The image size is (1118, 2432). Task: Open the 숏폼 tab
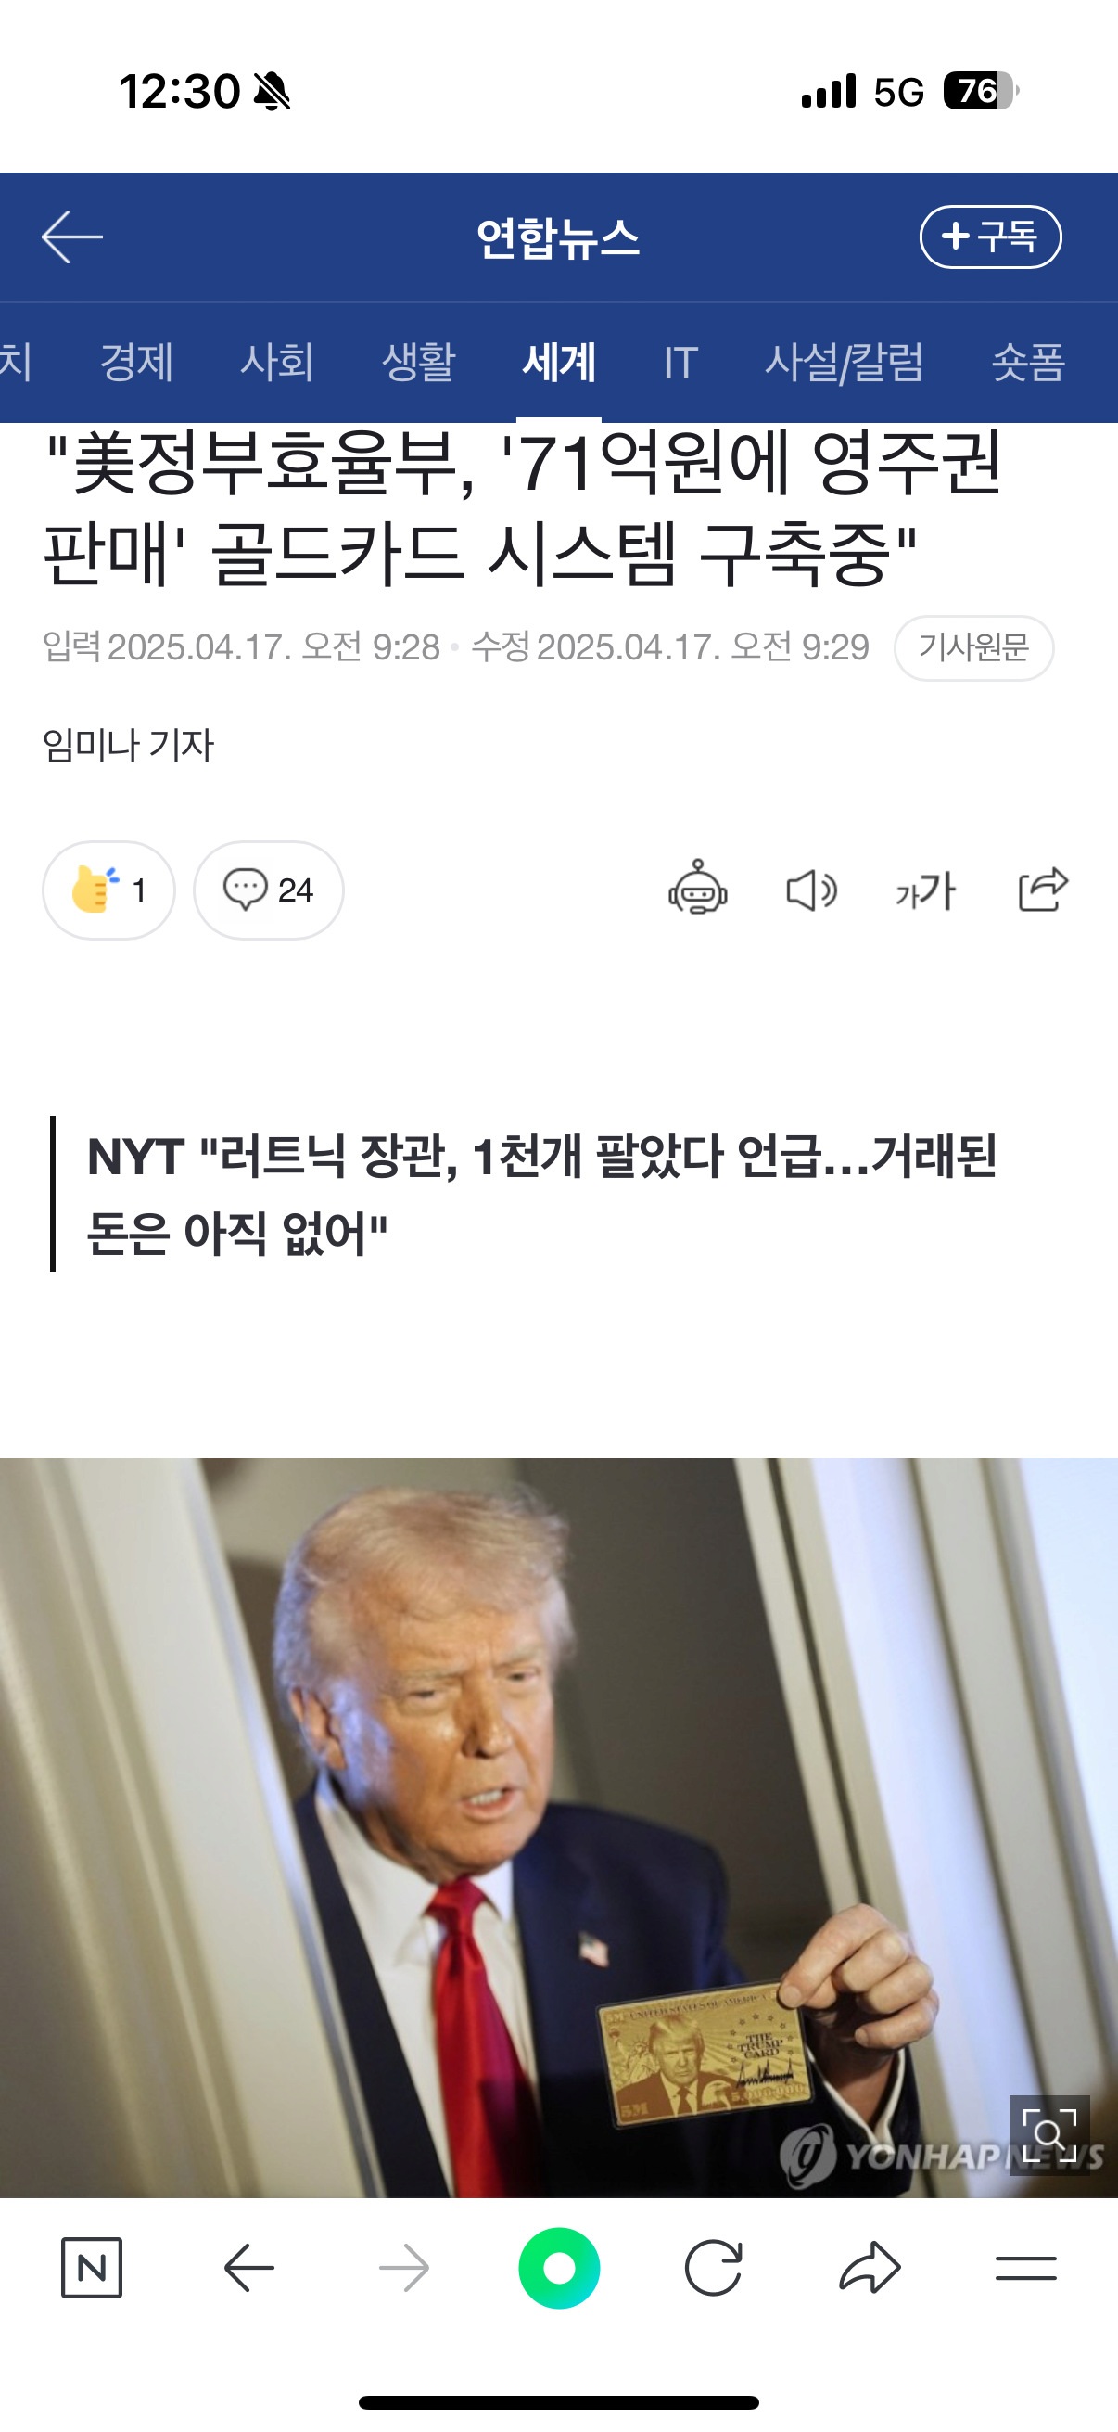pos(1028,363)
